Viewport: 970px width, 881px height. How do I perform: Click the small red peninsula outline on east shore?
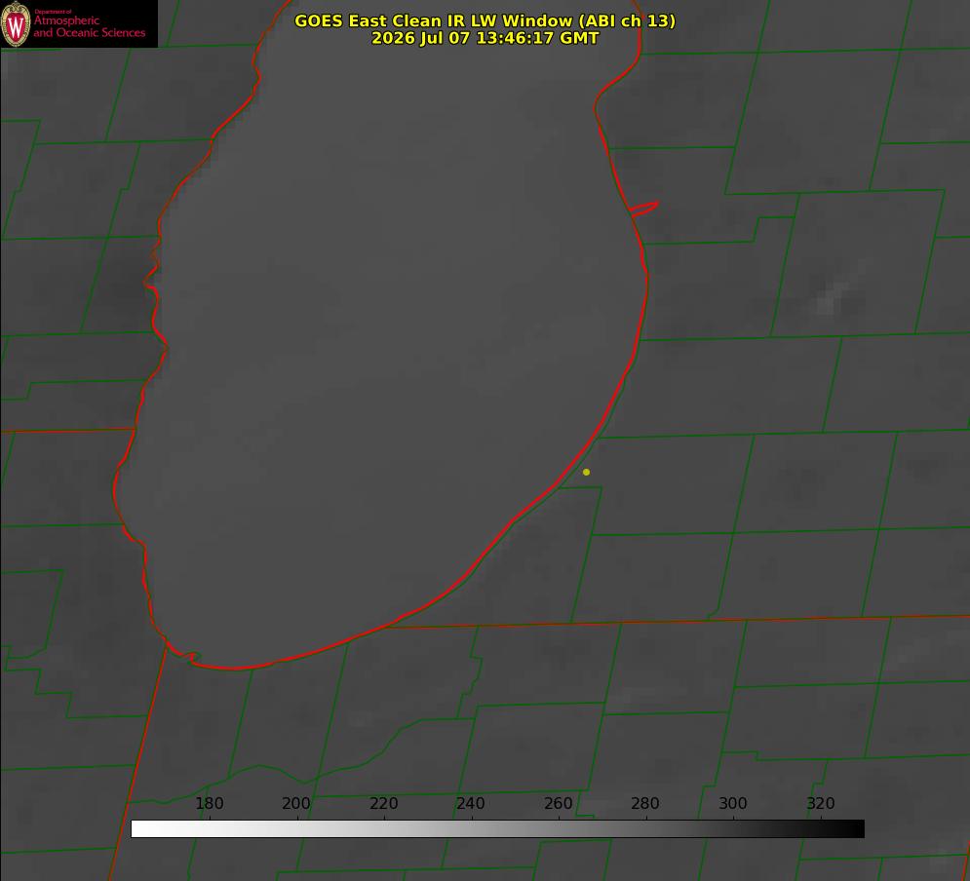click(x=643, y=209)
